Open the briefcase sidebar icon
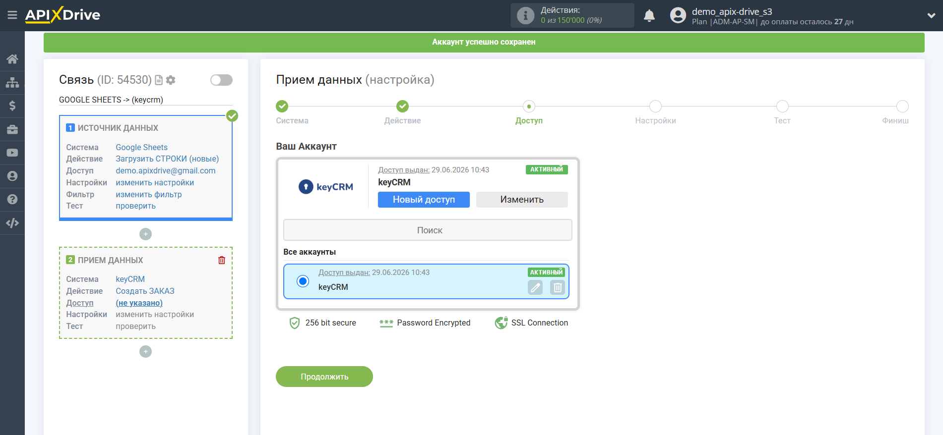Screen dimensions: 943x435 (12, 129)
